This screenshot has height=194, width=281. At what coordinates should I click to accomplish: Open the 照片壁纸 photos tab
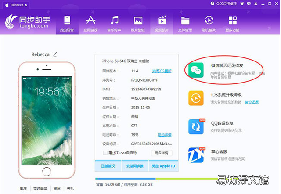(x=138, y=24)
